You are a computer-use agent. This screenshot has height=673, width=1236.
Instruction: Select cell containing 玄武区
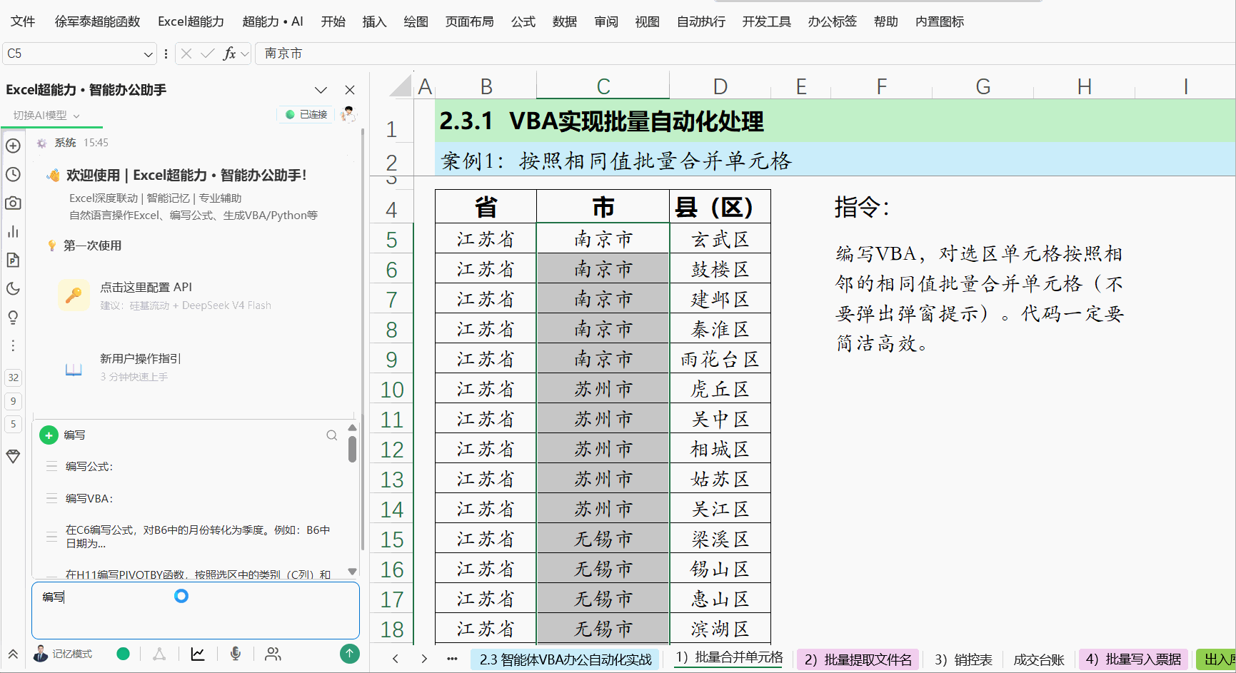(x=720, y=239)
